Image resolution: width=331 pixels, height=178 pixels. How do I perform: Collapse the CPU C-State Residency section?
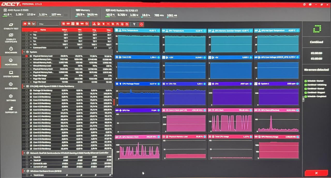pyautogui.click(x=24, y=86)
